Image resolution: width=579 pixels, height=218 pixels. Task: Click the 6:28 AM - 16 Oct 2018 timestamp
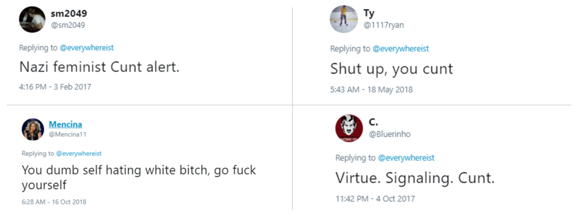click(x=54, y=202)
